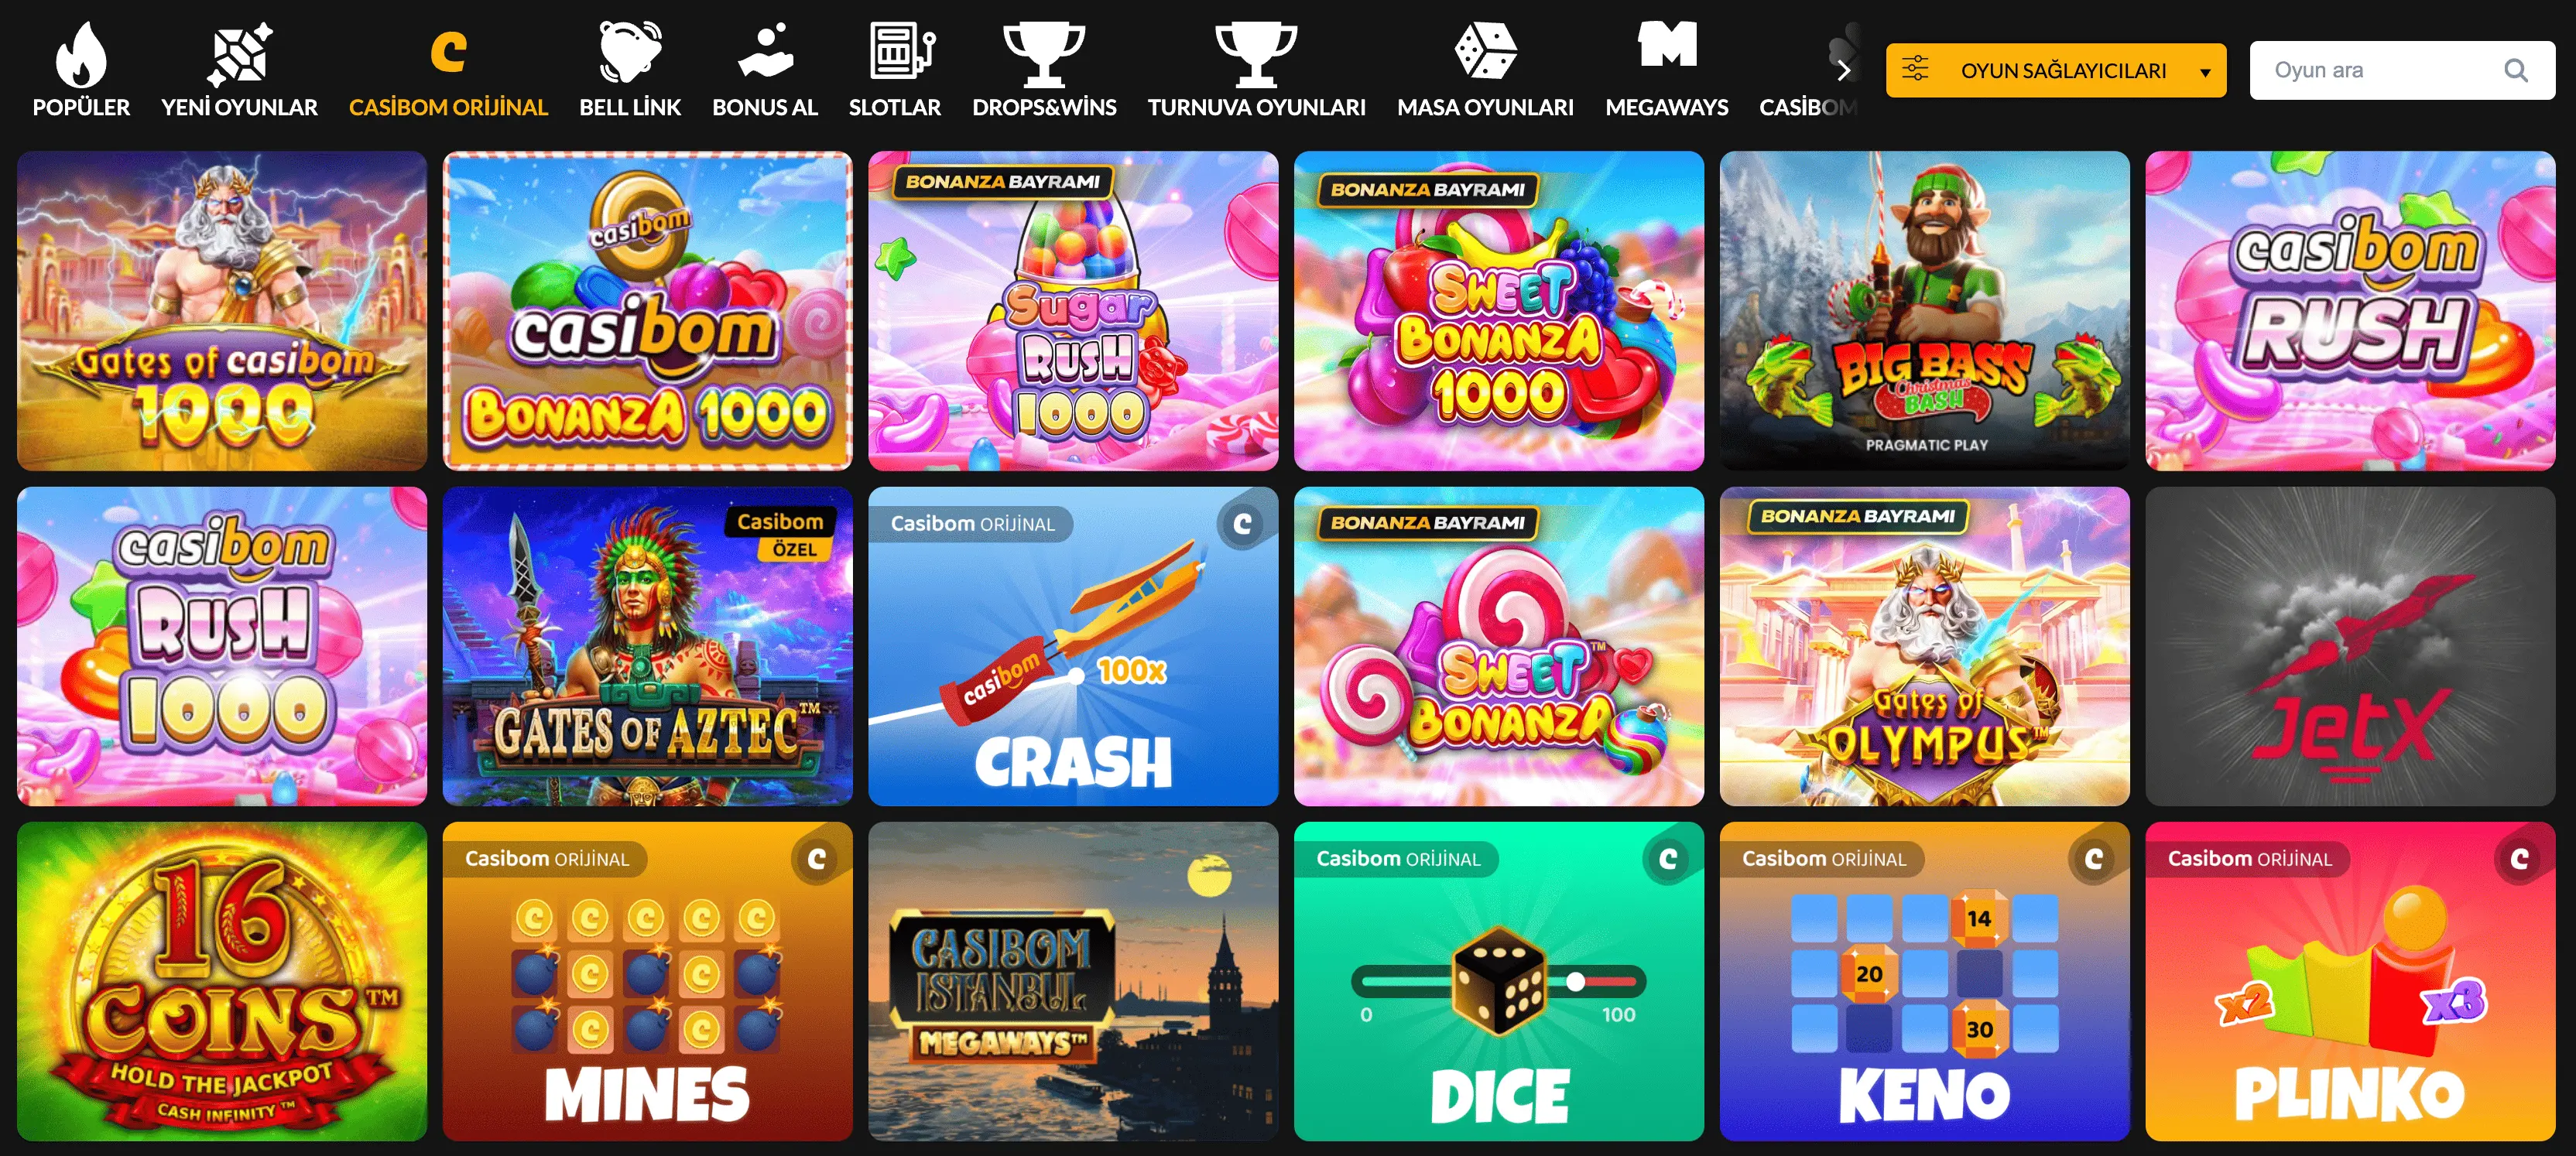Select the Megaways M icon
The height and width of the screenshot is (1156, 2576).
coord(1667,44)
